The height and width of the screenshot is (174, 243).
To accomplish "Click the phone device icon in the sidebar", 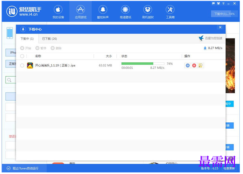I will [x=10, y=33].
